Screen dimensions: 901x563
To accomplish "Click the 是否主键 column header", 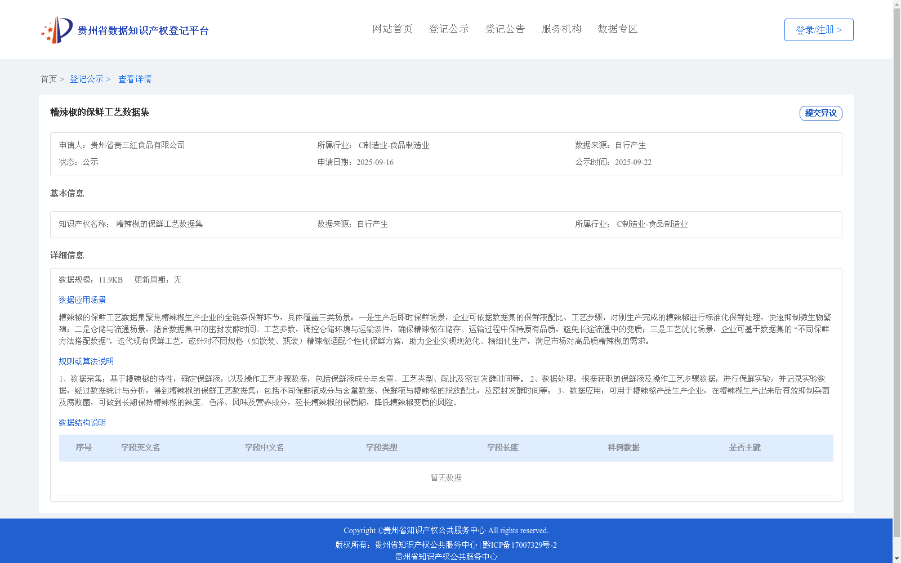I will click(x=745, y=448).
